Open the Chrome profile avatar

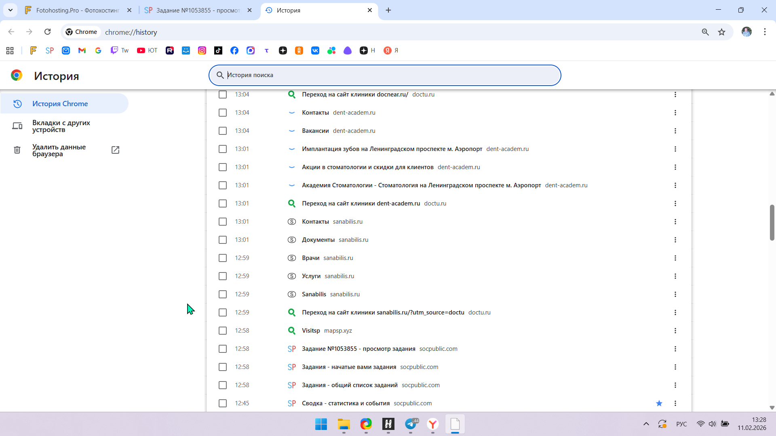(746, 32)
